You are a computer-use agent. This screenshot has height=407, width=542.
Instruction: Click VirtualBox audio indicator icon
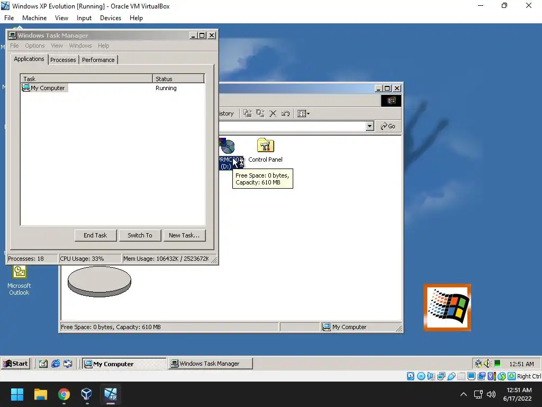click(x=431, y=376)
